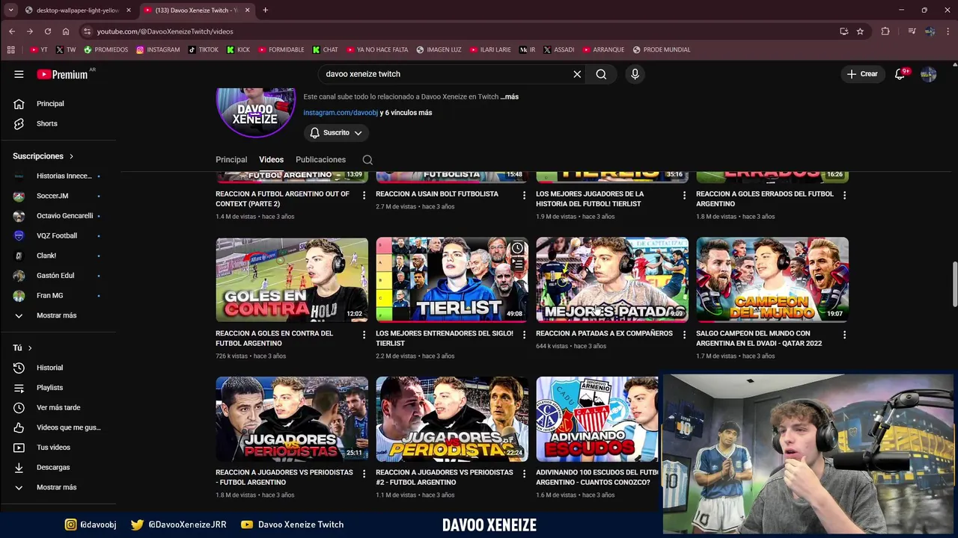Add TIERLIST video to watch later clock icon
This screenshot has height=538, width=958.
tap(517, 248)
